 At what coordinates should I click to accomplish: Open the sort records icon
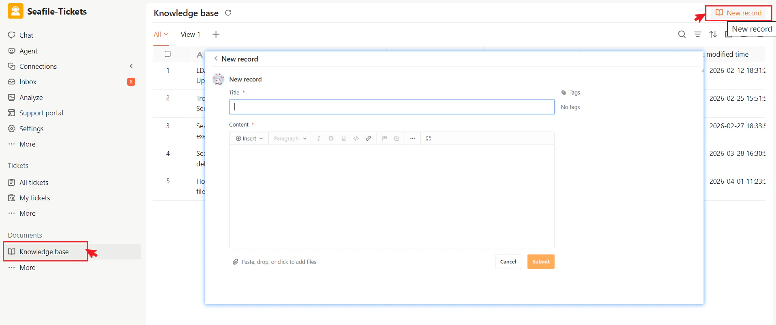pyautogui.click(x=713, y=34)
